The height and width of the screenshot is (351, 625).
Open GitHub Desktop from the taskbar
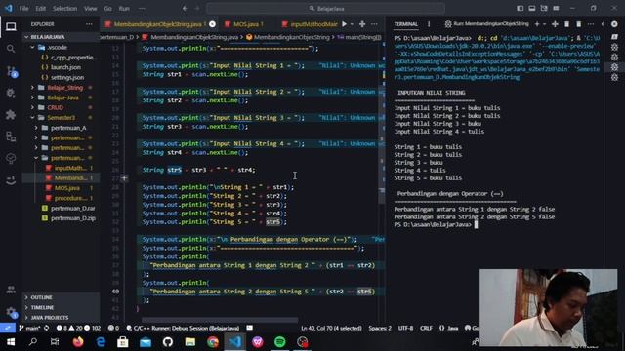pos(168,342)
